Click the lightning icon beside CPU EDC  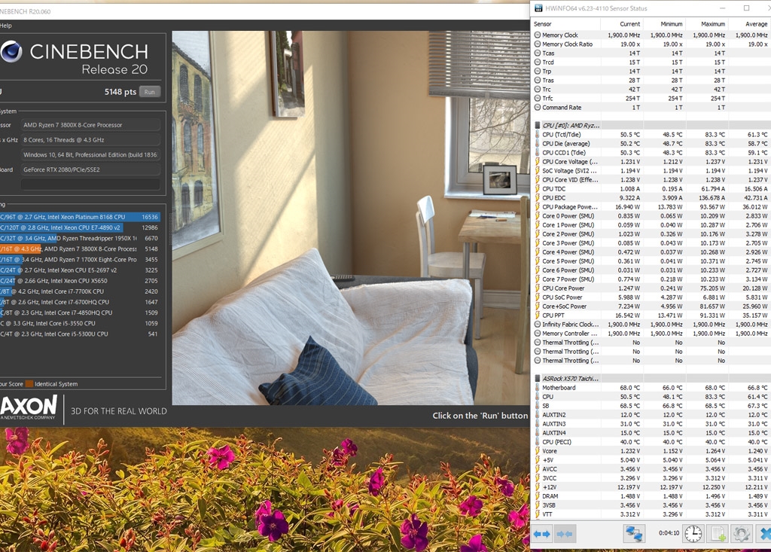pos(538,198)
